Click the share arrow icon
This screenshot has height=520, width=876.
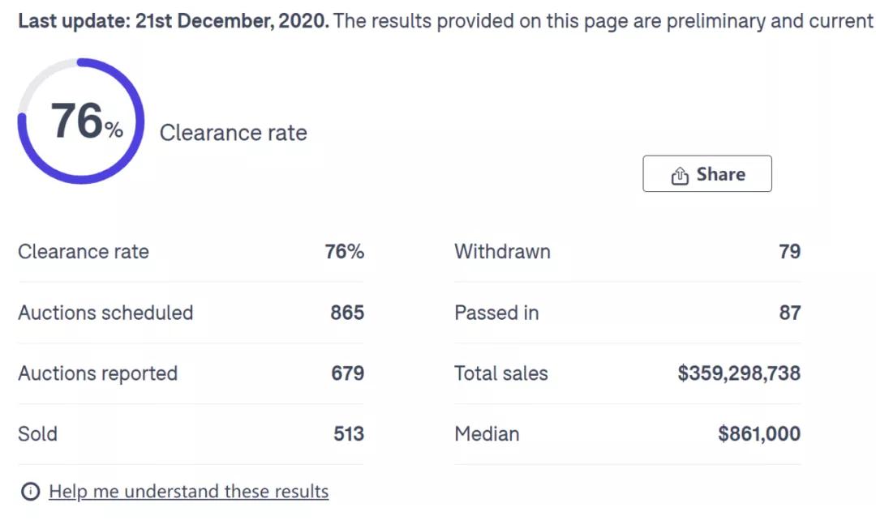coord(680,175)
